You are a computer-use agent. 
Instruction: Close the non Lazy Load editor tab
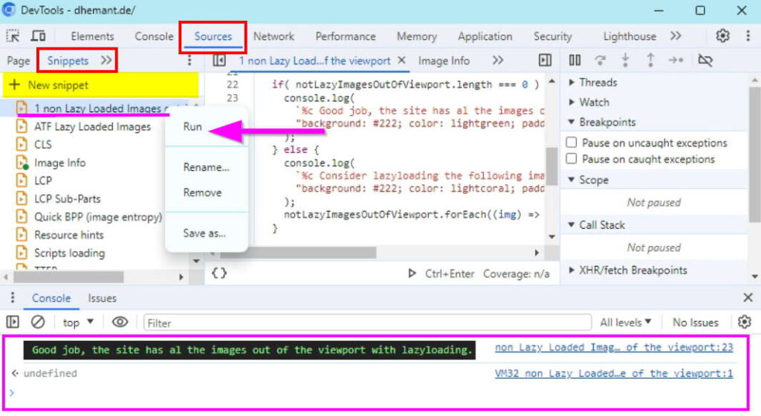(x=401, y=60)
